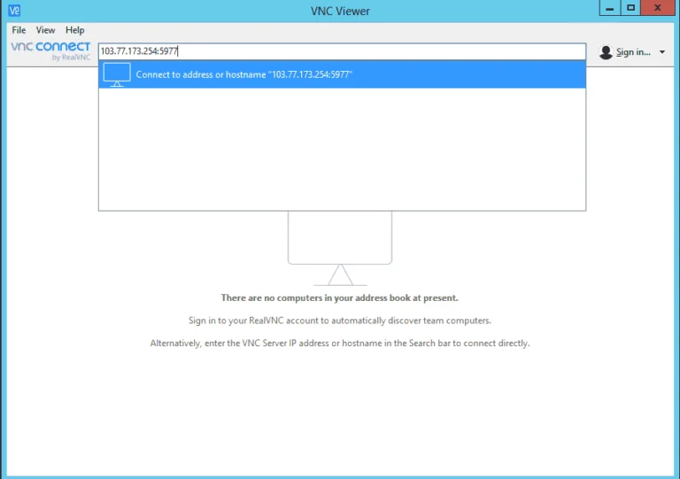Click the address search bar with 103.77.173.254:5977
This screenshot has height=479, width=680.
pyautogui.click(x=342, y=51)
